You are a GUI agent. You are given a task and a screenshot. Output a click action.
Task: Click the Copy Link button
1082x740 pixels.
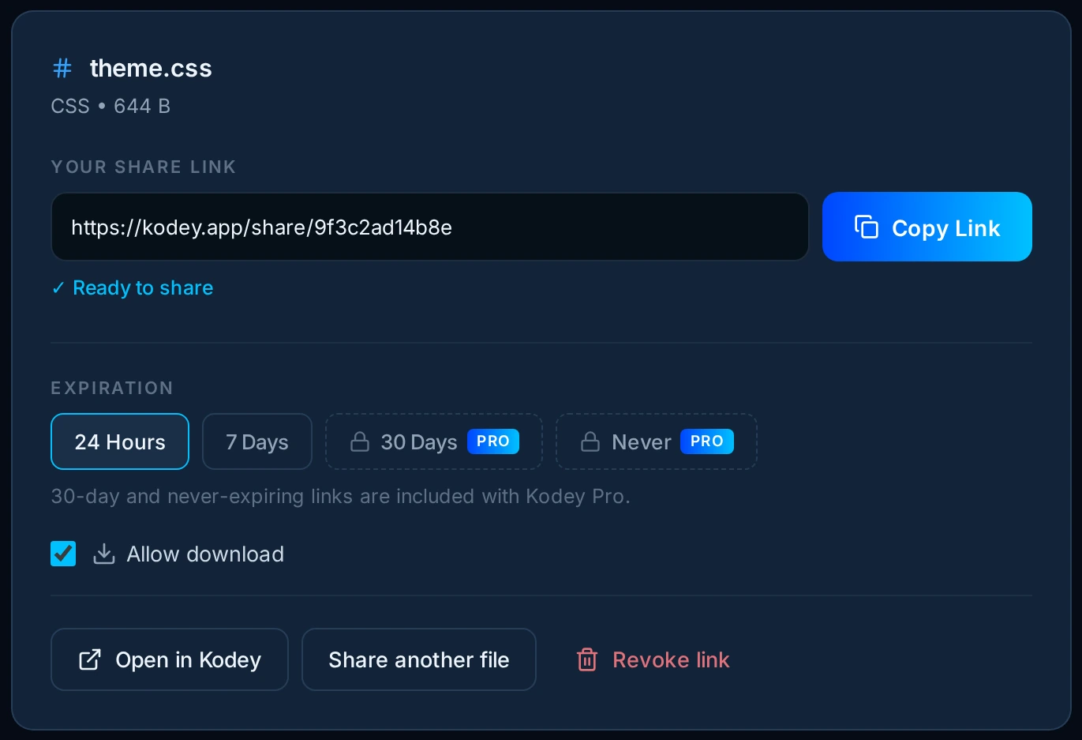(927, 227)
